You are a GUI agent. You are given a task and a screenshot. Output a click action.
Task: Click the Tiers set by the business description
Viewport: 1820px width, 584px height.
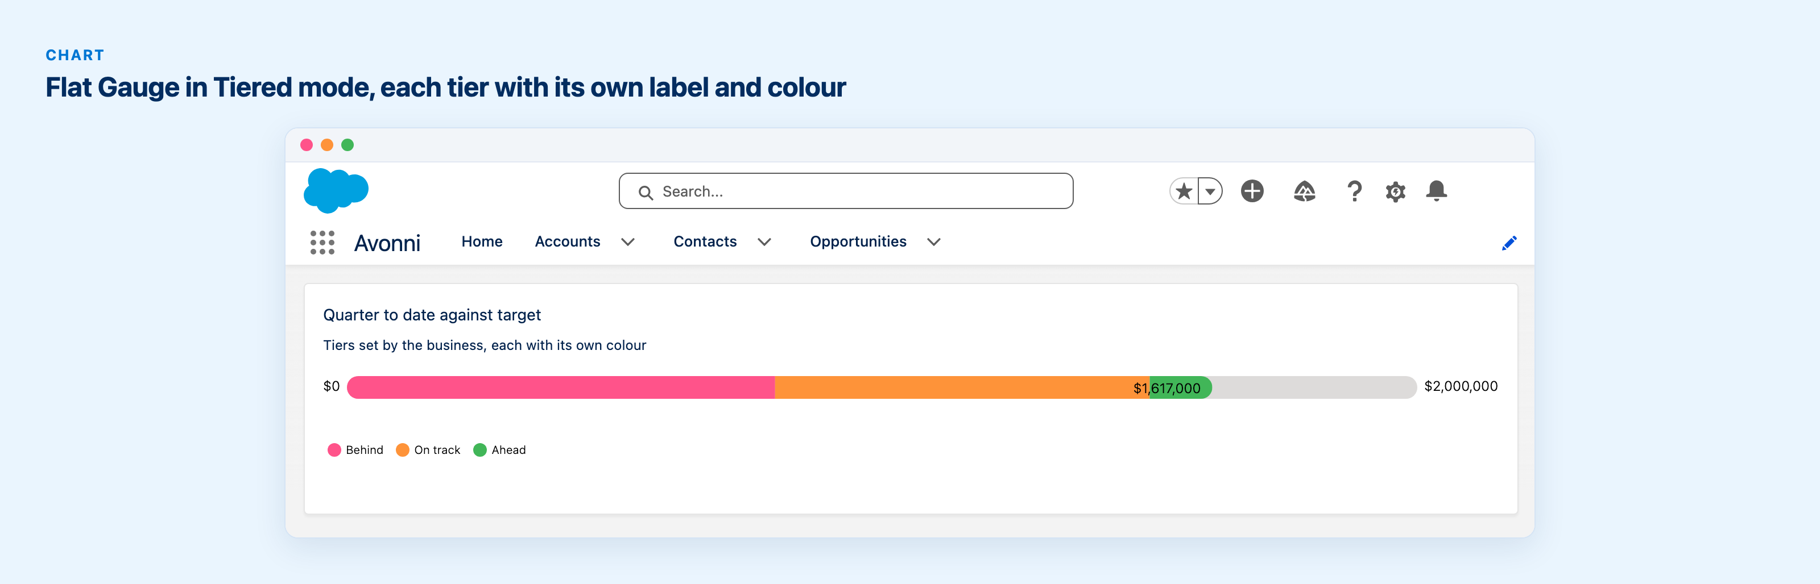click(485, 345)
